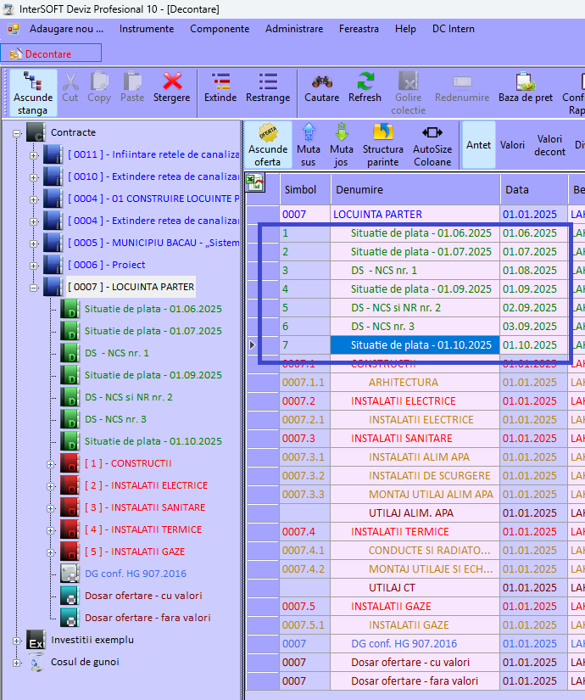Collapse the LOCUINTA PARTER contract node
Image resolution: width=585 pixels, height=700 pixels.
(35, 287)
